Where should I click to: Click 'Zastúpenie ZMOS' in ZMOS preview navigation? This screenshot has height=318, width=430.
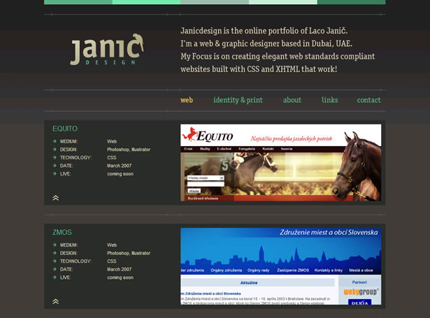point(293,270)
